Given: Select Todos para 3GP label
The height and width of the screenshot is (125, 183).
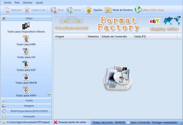Looking at the screenshot, I should click(x=26, y=70).
